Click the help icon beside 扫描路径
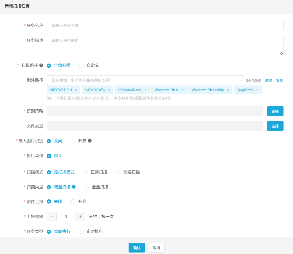Image resolution: width=293 pixels, height=254 pixels. tap(41, 65)
